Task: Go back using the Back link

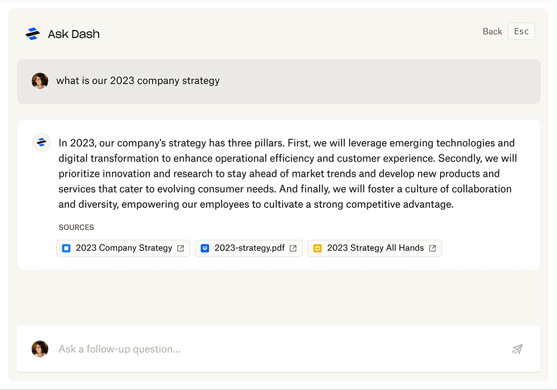Action: click(x=492, y=32)
